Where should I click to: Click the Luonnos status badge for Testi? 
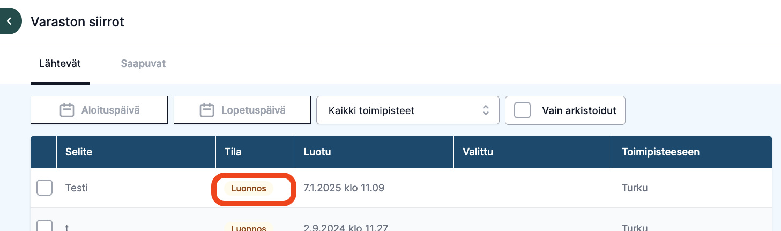[249, 189]
